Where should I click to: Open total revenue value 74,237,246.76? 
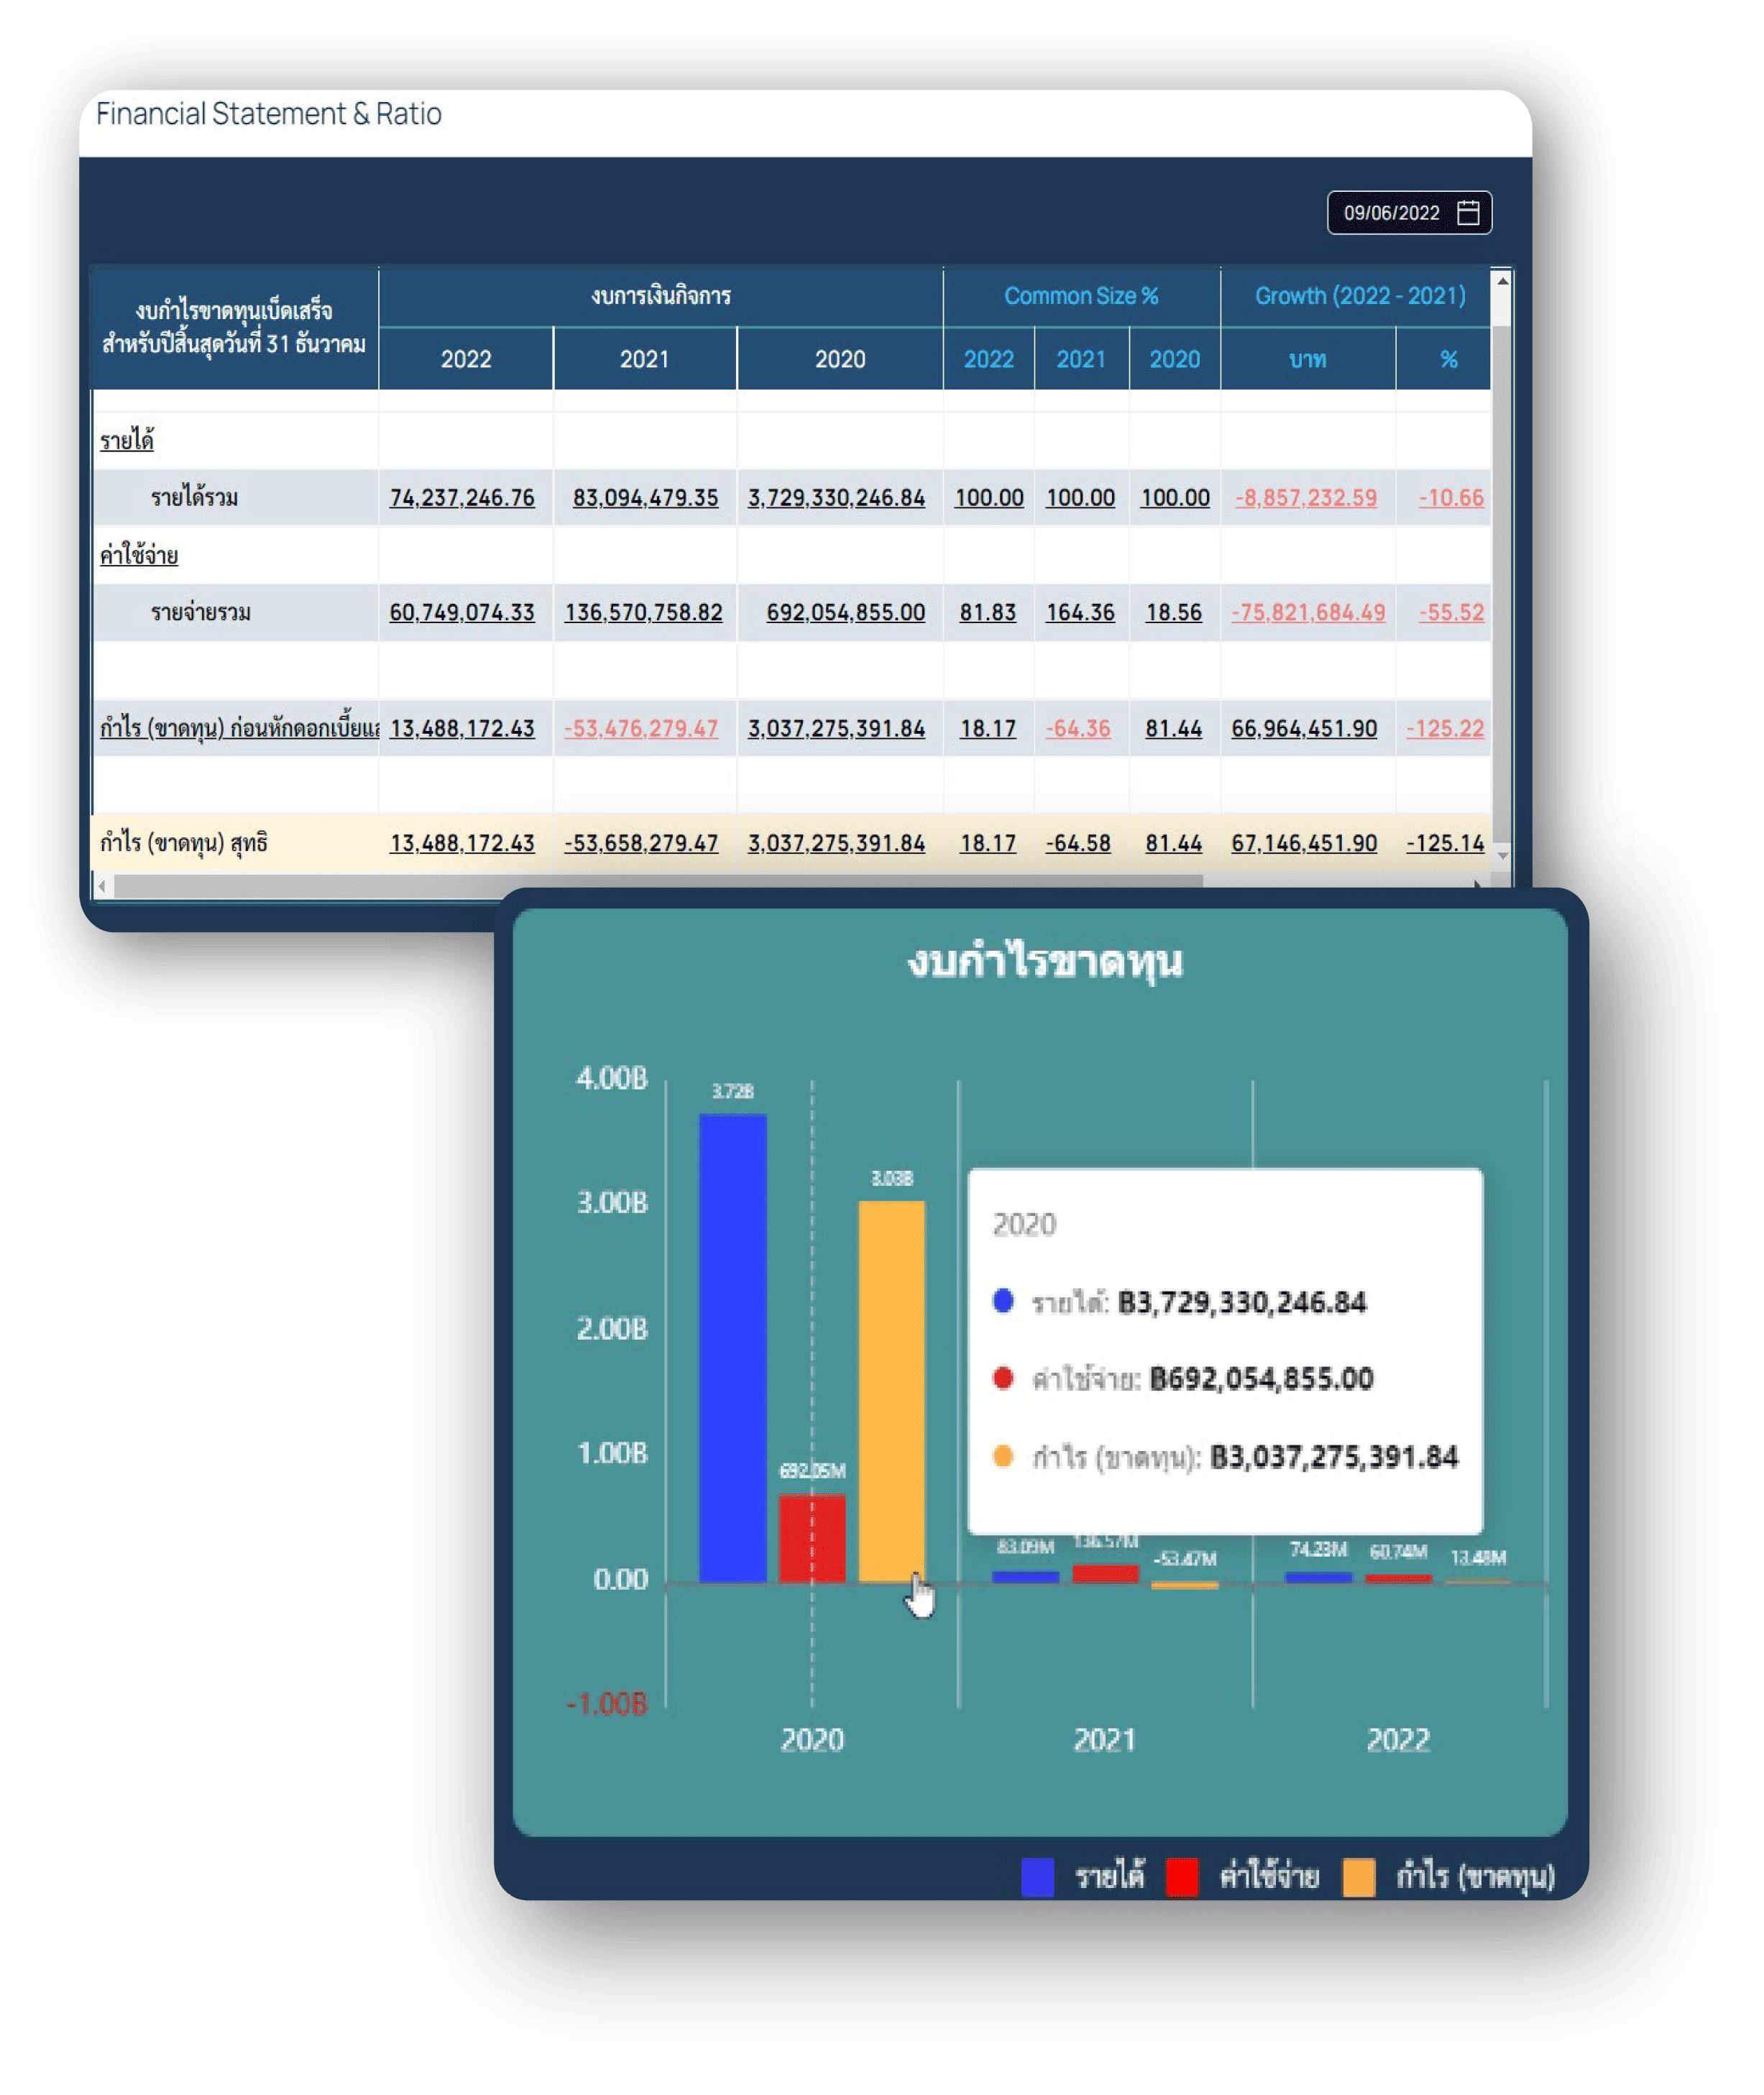pos(462,498)
